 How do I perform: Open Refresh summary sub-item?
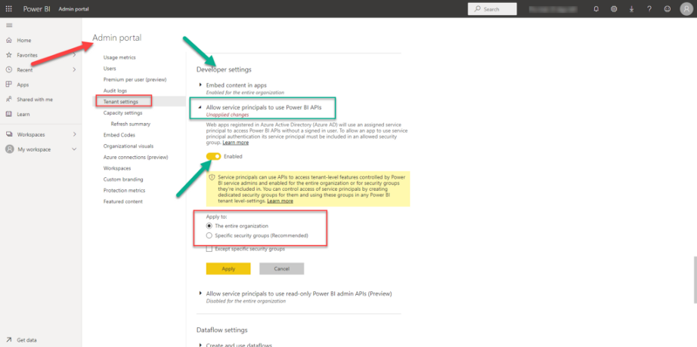(x=131, y=124)
